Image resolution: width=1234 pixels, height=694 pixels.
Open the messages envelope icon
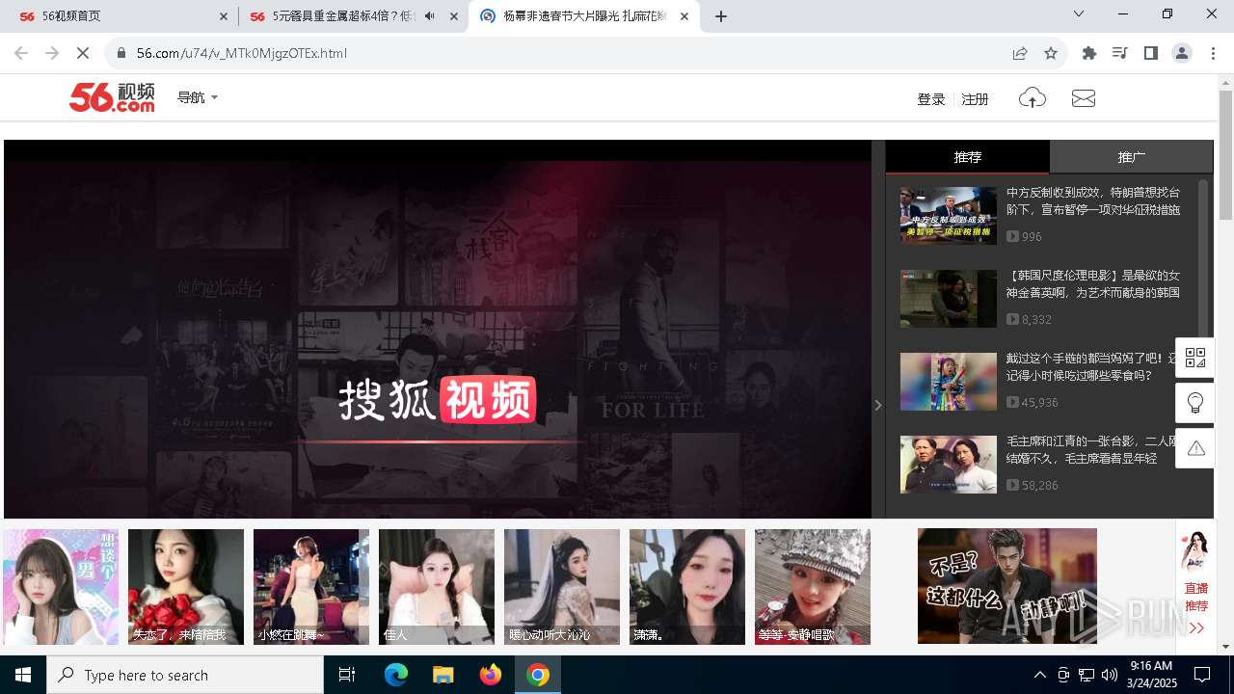click(1084, 98)
